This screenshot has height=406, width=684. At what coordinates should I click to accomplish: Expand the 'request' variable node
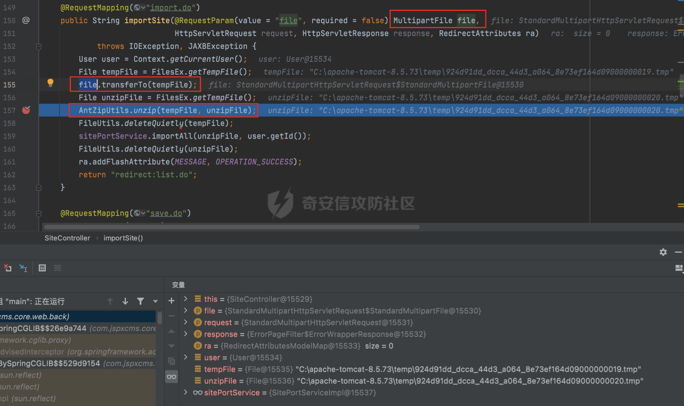point(186,322)
